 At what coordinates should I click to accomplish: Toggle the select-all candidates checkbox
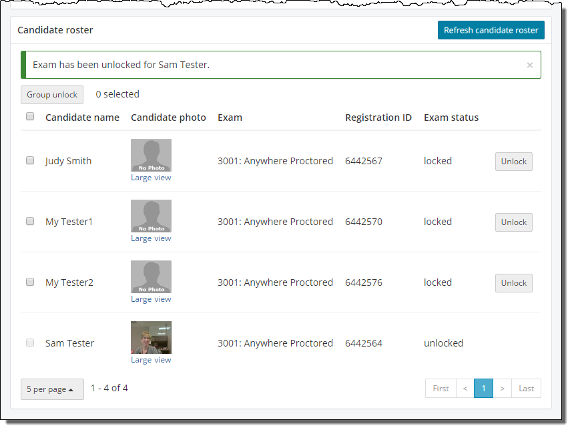click(x=30, y=117)
